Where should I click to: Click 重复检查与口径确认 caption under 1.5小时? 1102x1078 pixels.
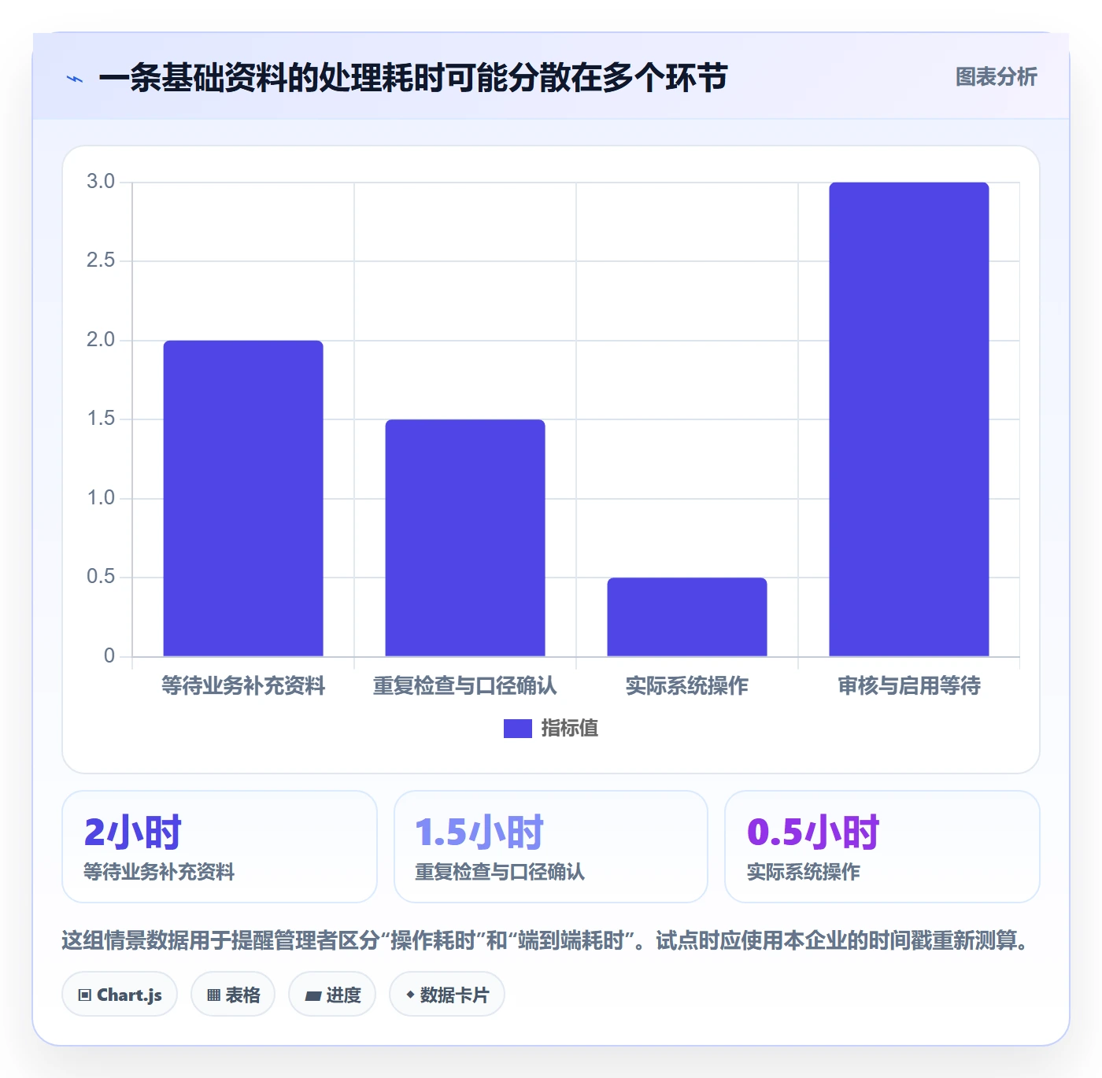500,872
